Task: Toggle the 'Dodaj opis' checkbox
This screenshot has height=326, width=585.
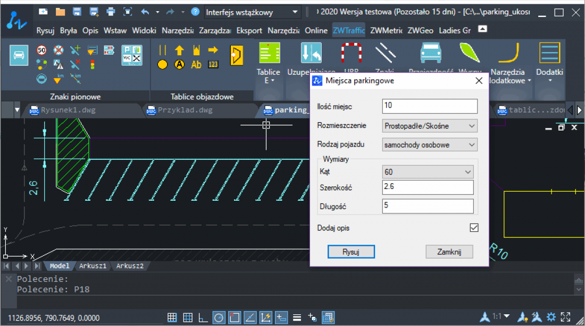Action: [x=474, y=228]
